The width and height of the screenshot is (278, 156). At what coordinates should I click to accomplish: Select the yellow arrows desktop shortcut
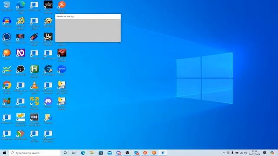(34, 104)
